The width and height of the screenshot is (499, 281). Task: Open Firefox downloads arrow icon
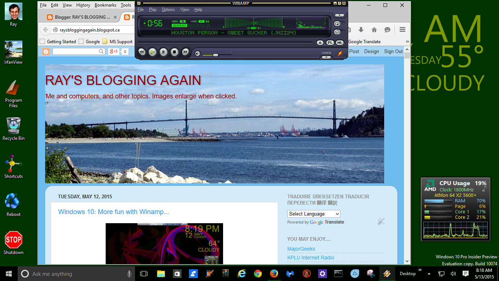(x=361, y=30)
